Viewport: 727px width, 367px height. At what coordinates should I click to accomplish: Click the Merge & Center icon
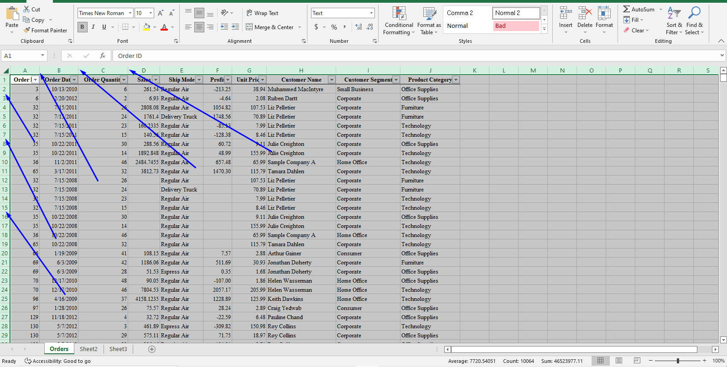(x=249, y=27)
